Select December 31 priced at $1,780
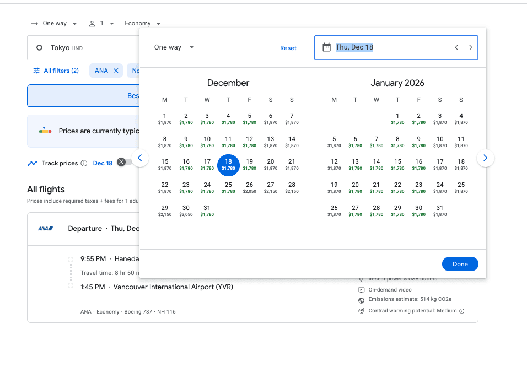The image size is (527, 367). click(x=207, y=211)
